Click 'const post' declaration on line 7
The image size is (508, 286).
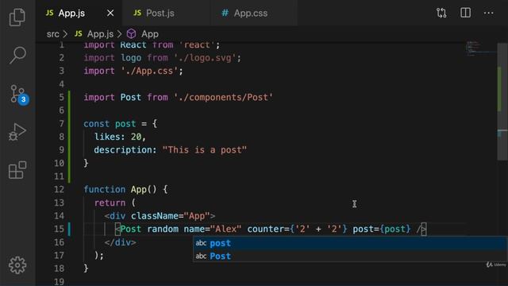pyautogui.click(x=110, y=124)
